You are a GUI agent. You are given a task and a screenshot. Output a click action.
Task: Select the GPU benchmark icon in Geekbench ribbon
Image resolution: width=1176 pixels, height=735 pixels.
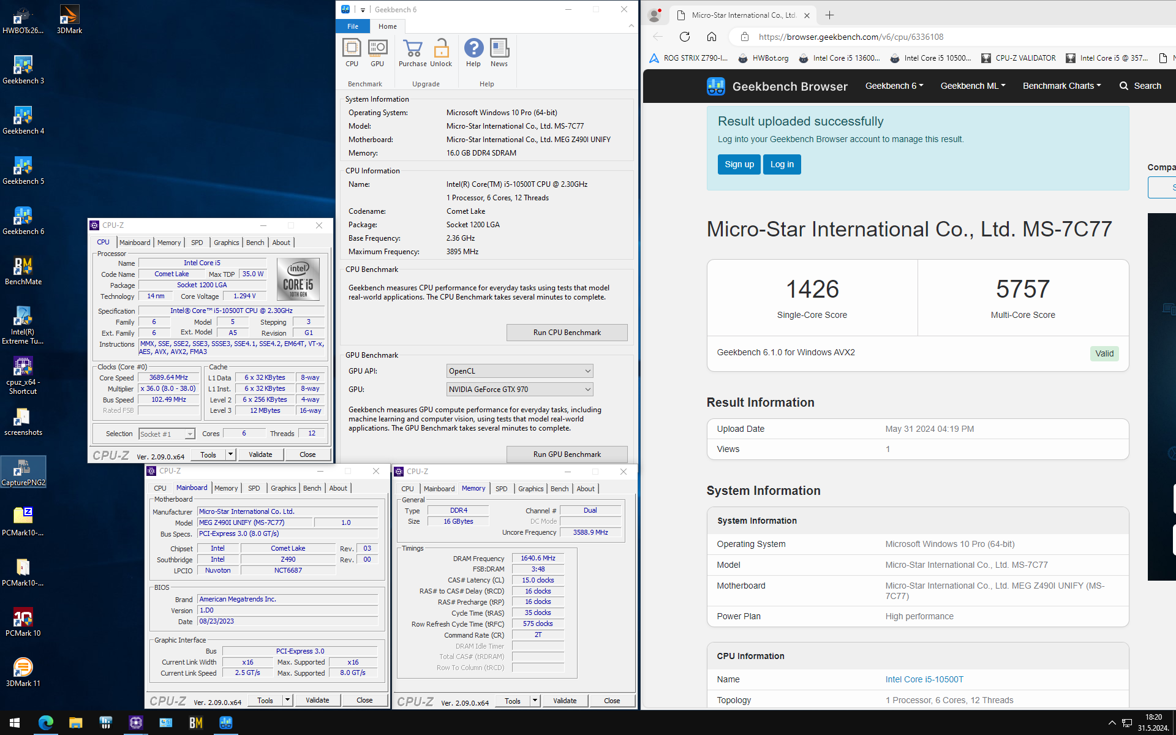(377, 53)
